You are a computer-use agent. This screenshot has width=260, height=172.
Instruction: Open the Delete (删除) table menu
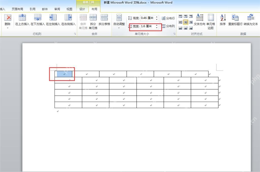click(7, 22)
